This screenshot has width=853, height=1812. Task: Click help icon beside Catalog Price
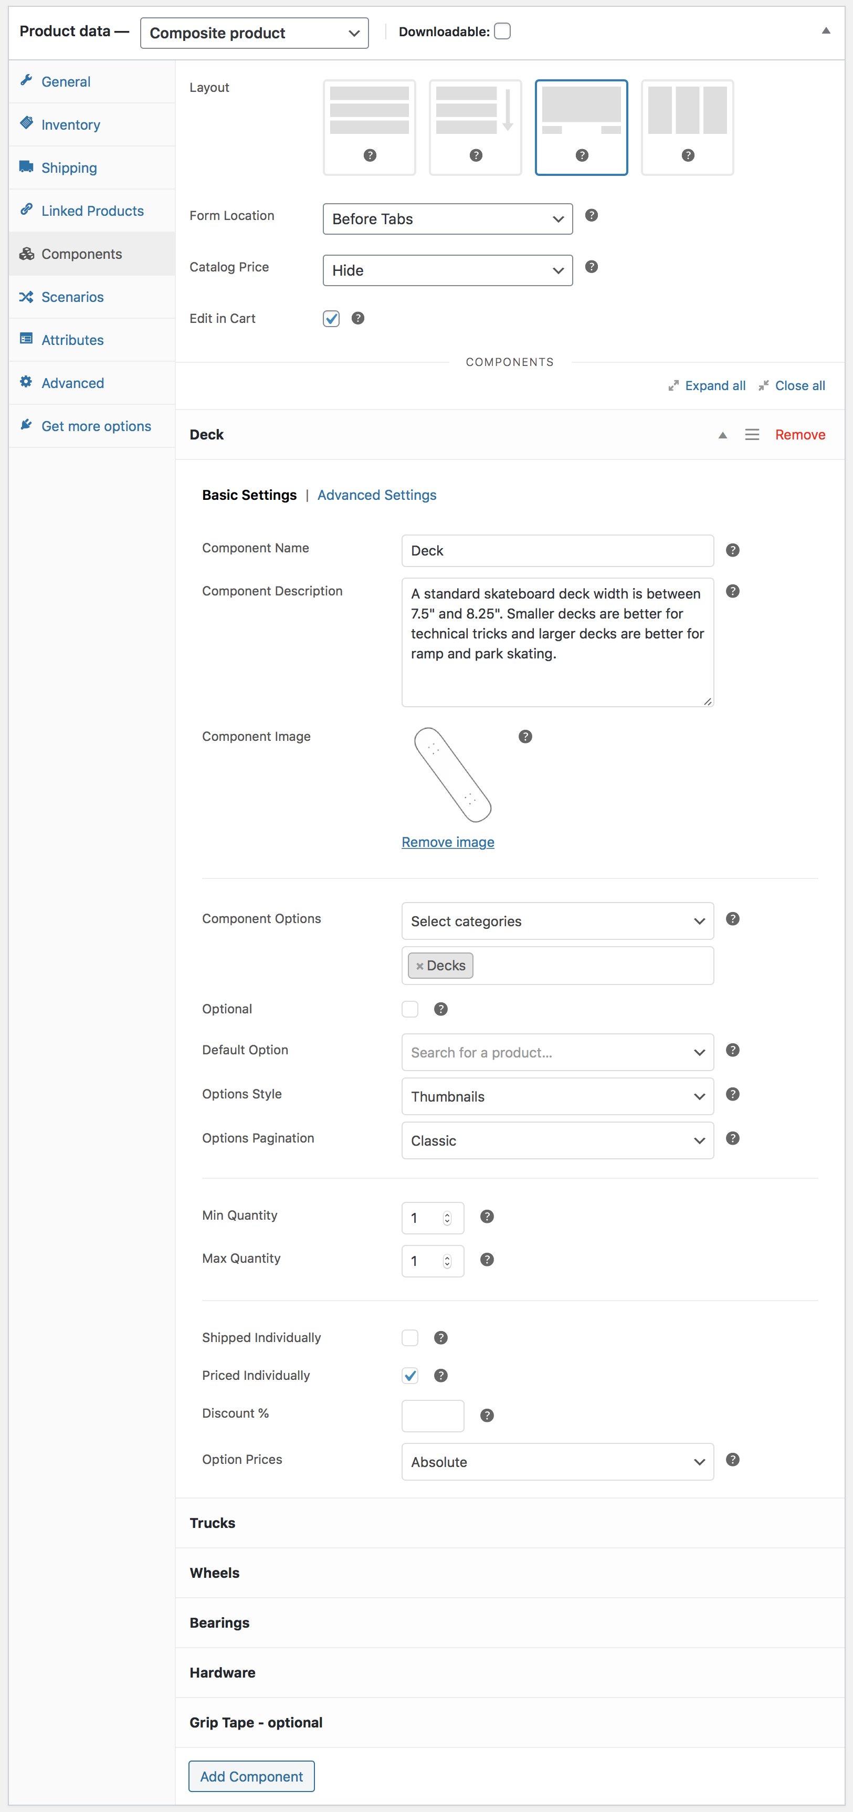pyautogui.click(x=592, y=267)
